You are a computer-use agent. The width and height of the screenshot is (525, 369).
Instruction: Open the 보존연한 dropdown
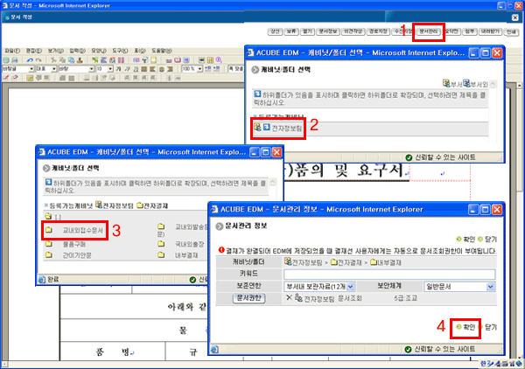pos(319,286)
